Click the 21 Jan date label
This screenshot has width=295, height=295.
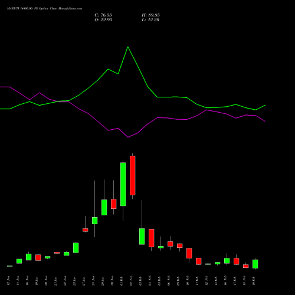(55, 281)
